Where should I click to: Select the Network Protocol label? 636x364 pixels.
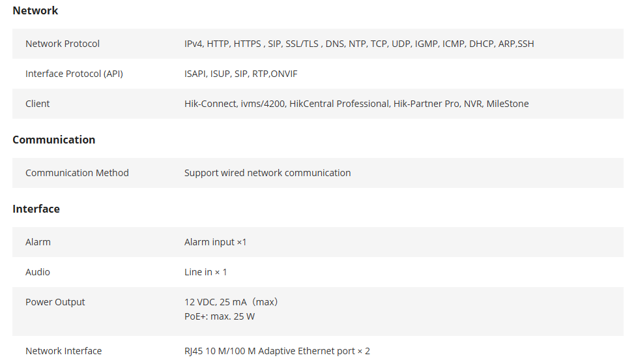point(63,44)
